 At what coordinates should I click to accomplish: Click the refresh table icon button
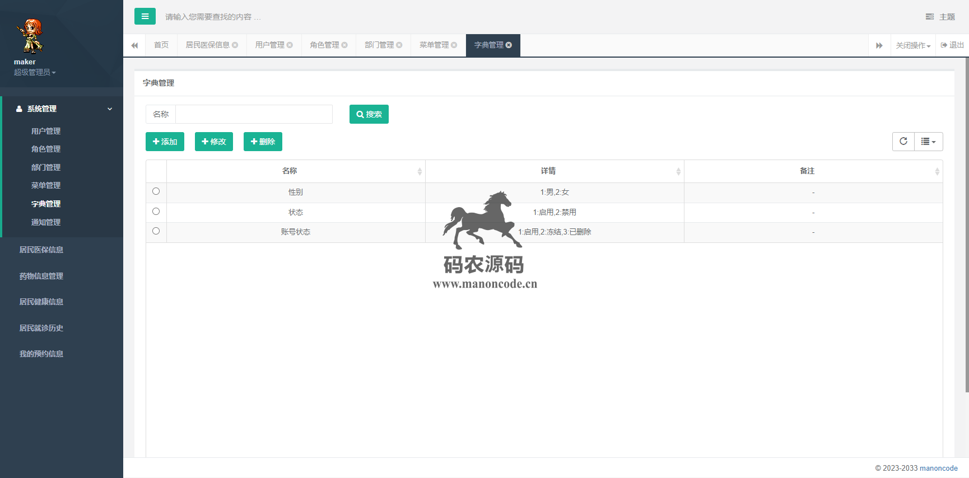(903, 142)
